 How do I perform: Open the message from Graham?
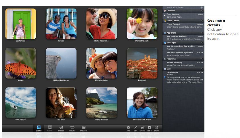183,48
